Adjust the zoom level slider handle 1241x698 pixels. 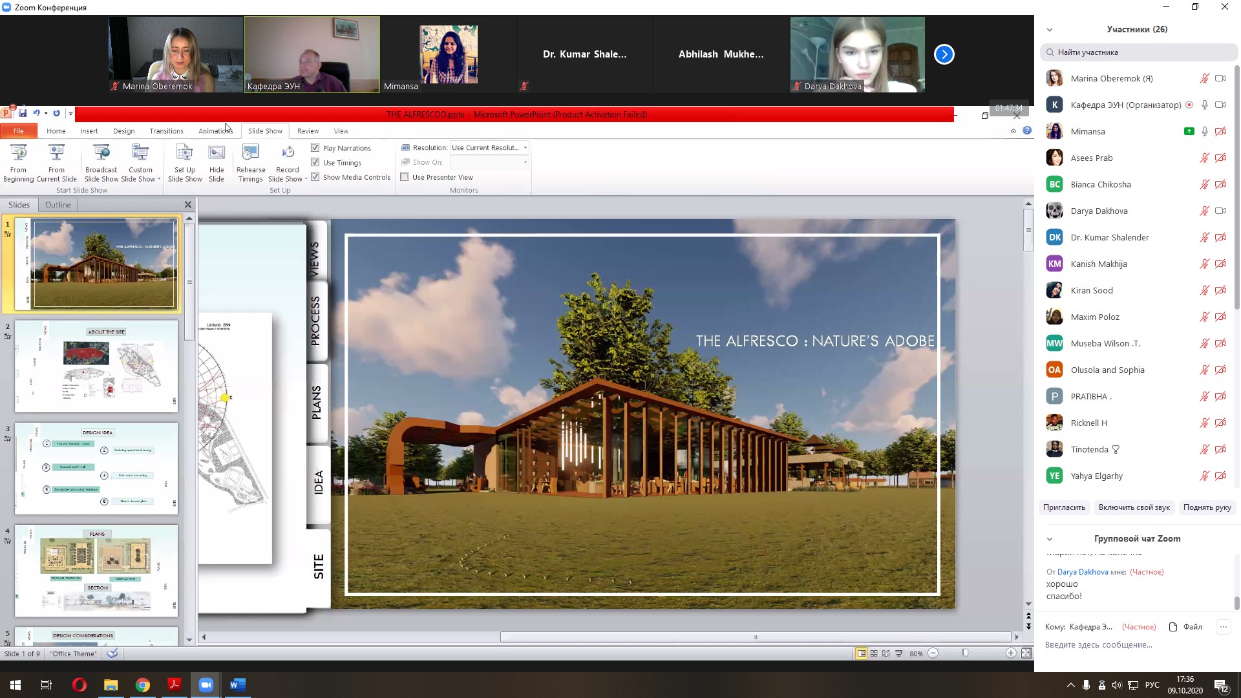point(965,653)
